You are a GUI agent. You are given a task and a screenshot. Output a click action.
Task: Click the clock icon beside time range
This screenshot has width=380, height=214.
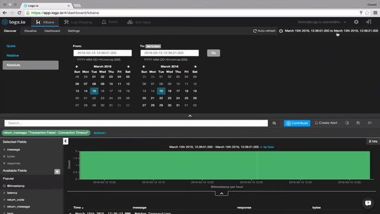coord(281,31)
